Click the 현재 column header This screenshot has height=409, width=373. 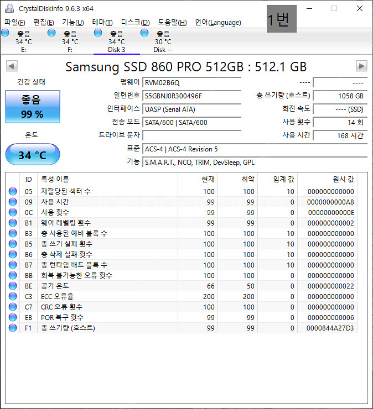[198, 179]
